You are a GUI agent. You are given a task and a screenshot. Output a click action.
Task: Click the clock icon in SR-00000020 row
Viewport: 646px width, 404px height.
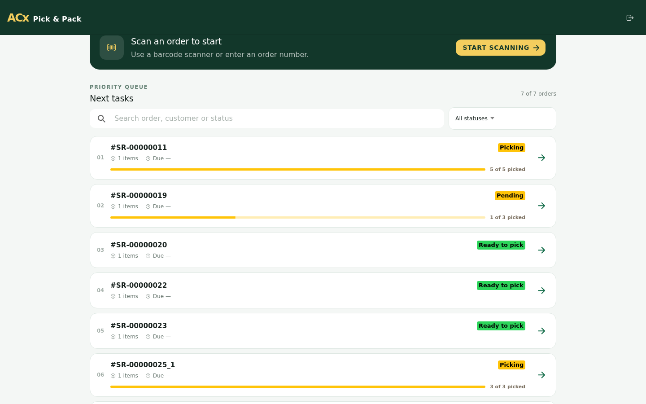[148, 256]
